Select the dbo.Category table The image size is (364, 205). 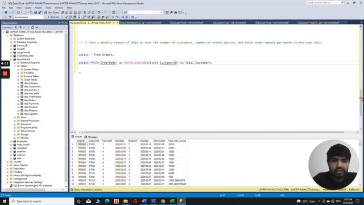pyautogui.click(x=31, y=83)
